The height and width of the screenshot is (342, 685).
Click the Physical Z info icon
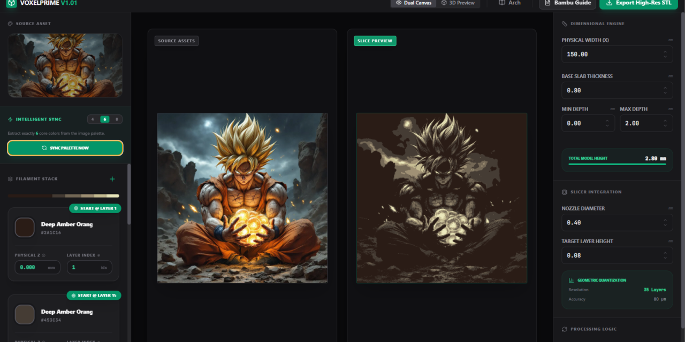[x=43, y=255]
